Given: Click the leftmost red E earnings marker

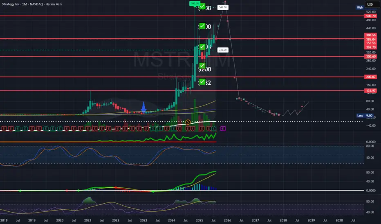Looking at the screenshot, I should pyautogui.click(x=4, y=128).
